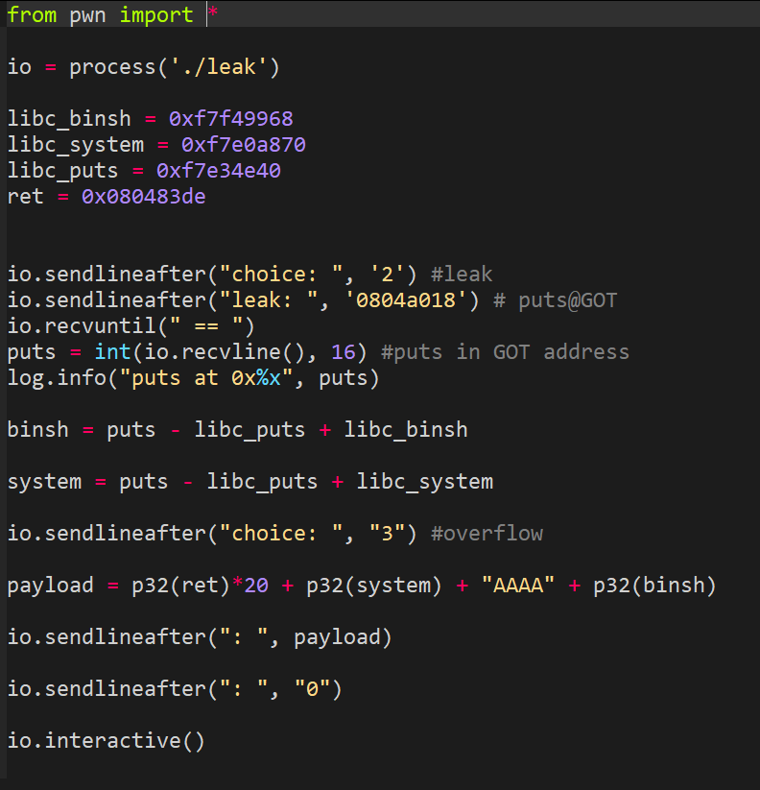Click the '# puts@GOT' comment
Viewport: 760px width, 790px height.
coord(555,300)
